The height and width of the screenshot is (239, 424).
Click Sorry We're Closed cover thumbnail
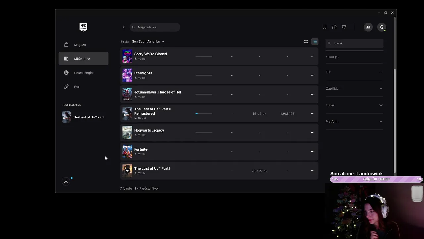pyautogui.click(x=127, y=56)
